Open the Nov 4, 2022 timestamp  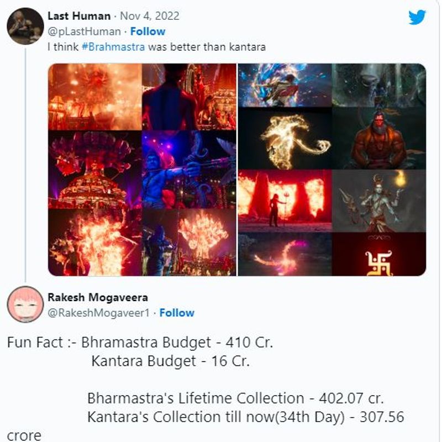150,16
